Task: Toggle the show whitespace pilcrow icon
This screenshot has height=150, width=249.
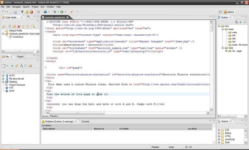Action: click(x=22, y=12)
